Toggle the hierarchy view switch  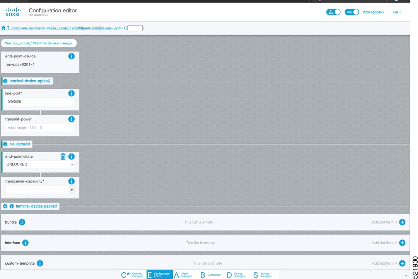coord(333,12)
